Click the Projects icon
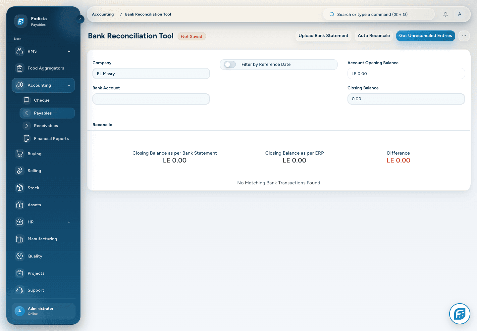The width and height of the screenshot is (477, 331). click(x=20, y=273)
